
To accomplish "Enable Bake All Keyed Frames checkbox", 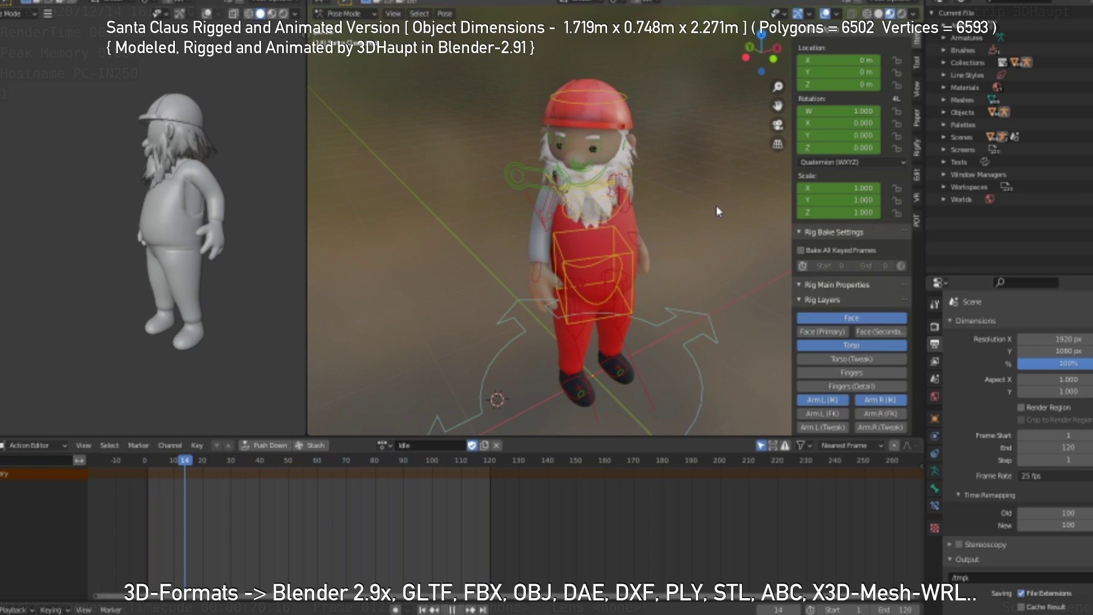I will click(x=801, y=250).
